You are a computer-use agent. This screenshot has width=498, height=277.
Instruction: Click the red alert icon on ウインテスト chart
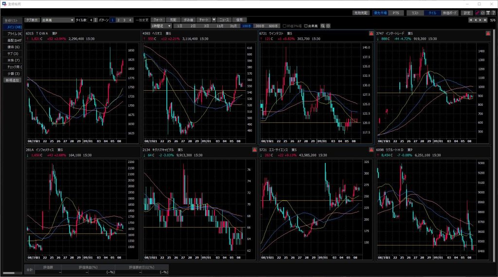click(371, 33)
